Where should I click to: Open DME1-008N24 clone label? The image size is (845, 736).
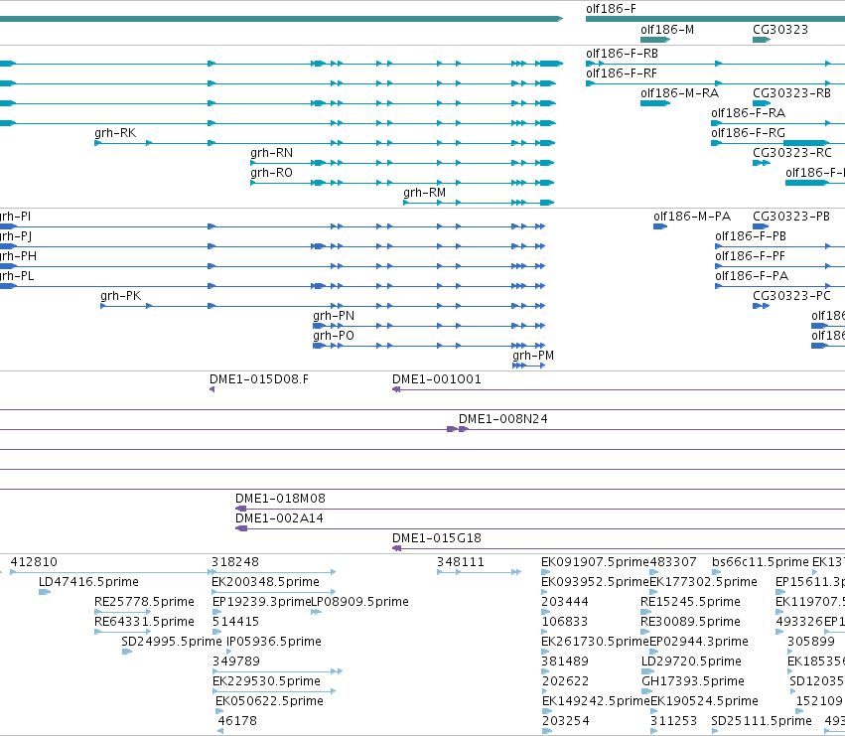502,419
